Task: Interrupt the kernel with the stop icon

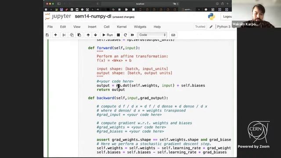Action: coord(118,35)
